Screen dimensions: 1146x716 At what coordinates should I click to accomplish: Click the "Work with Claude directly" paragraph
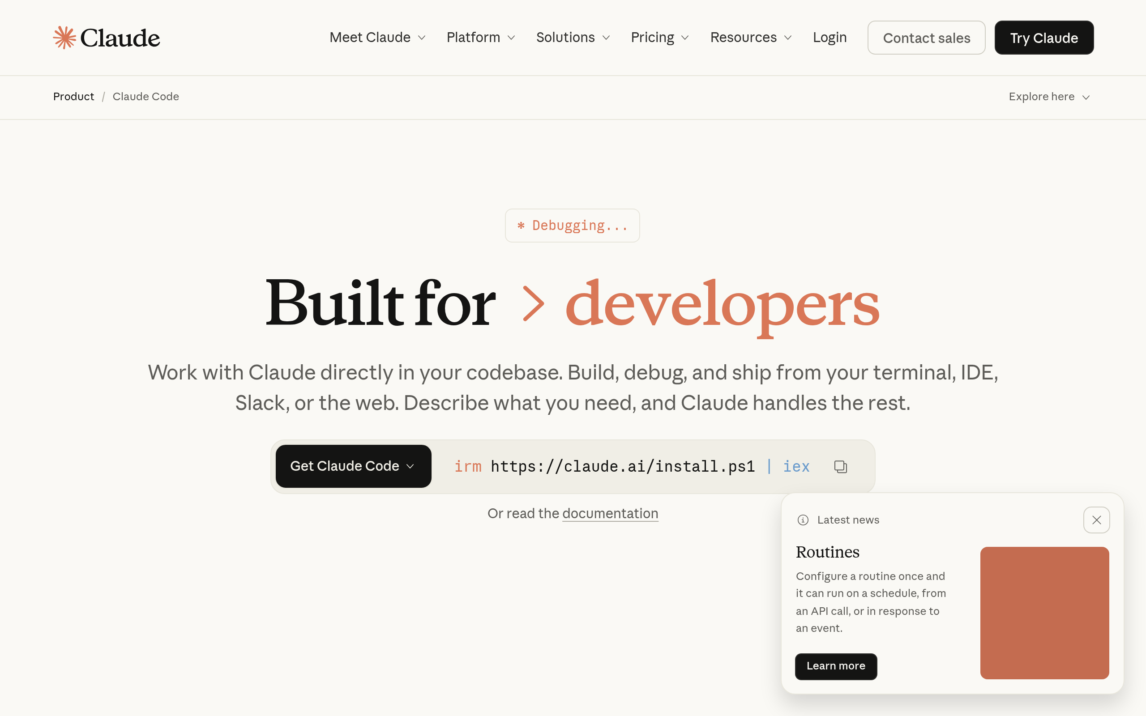pos(573,388)
